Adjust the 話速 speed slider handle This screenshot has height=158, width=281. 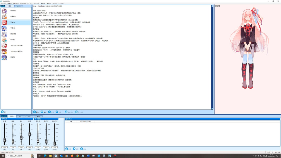click(13, 142)
